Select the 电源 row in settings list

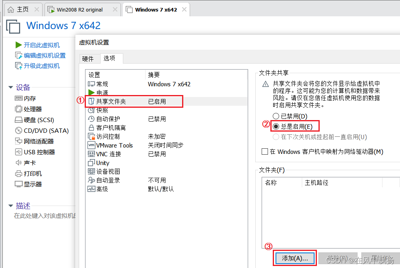(166, 93)
